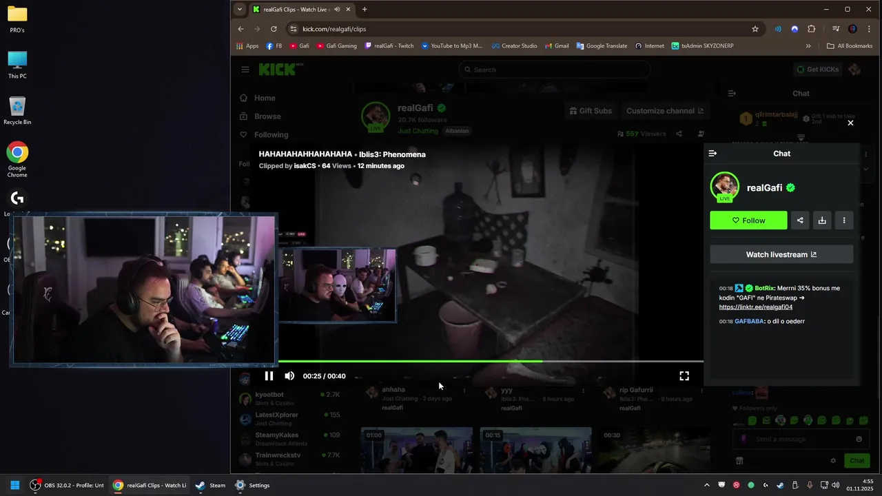Open clipper isakCS profile link

pyautogui.click(x=305, y=166)
